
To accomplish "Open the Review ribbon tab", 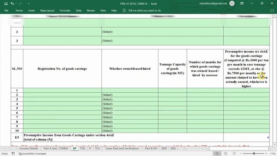I will click(90, 10).
